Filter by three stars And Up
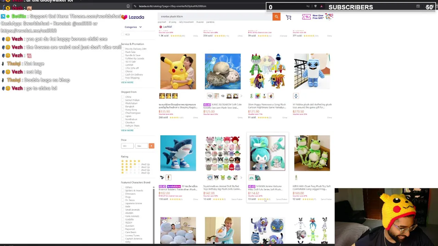The image size is (438, 246). (135, 167)
